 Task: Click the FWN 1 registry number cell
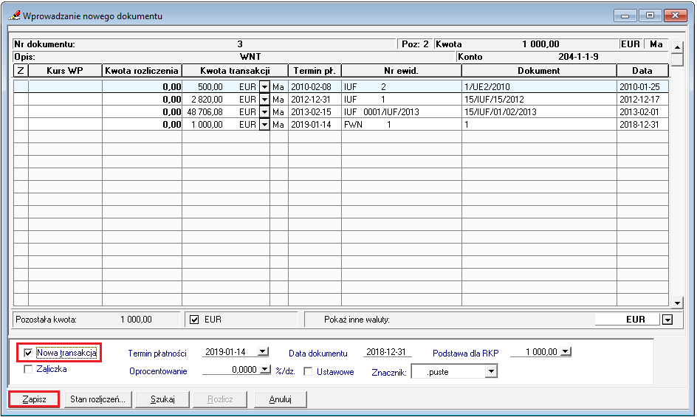click(402, 125)
